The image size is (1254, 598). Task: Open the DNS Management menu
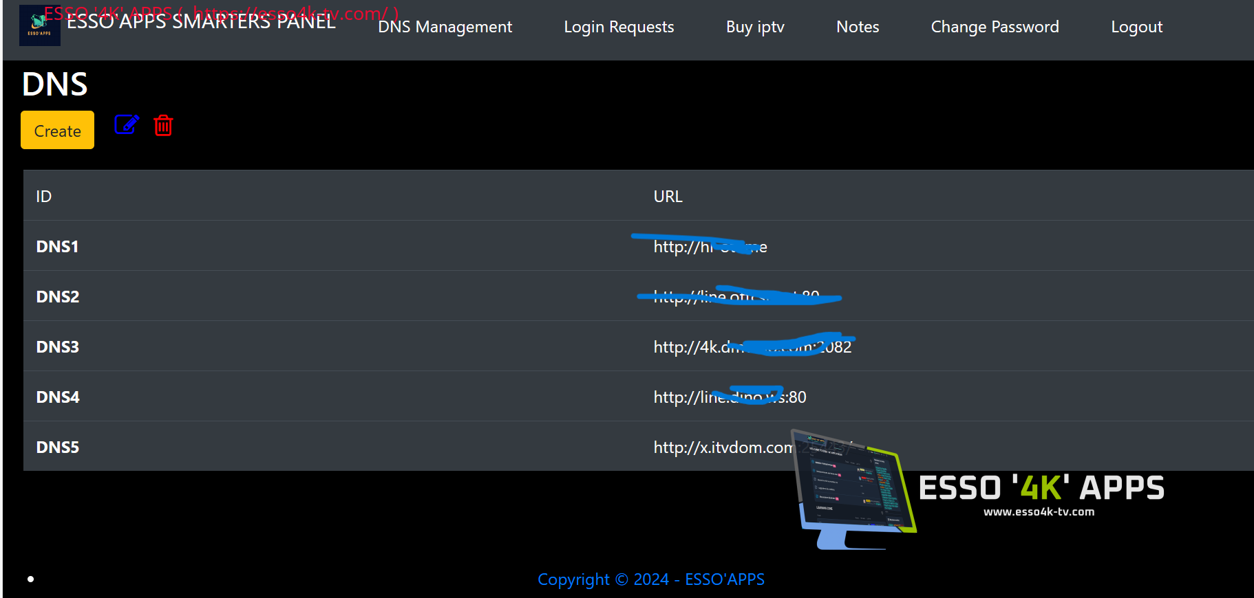(x=445, y=27)
